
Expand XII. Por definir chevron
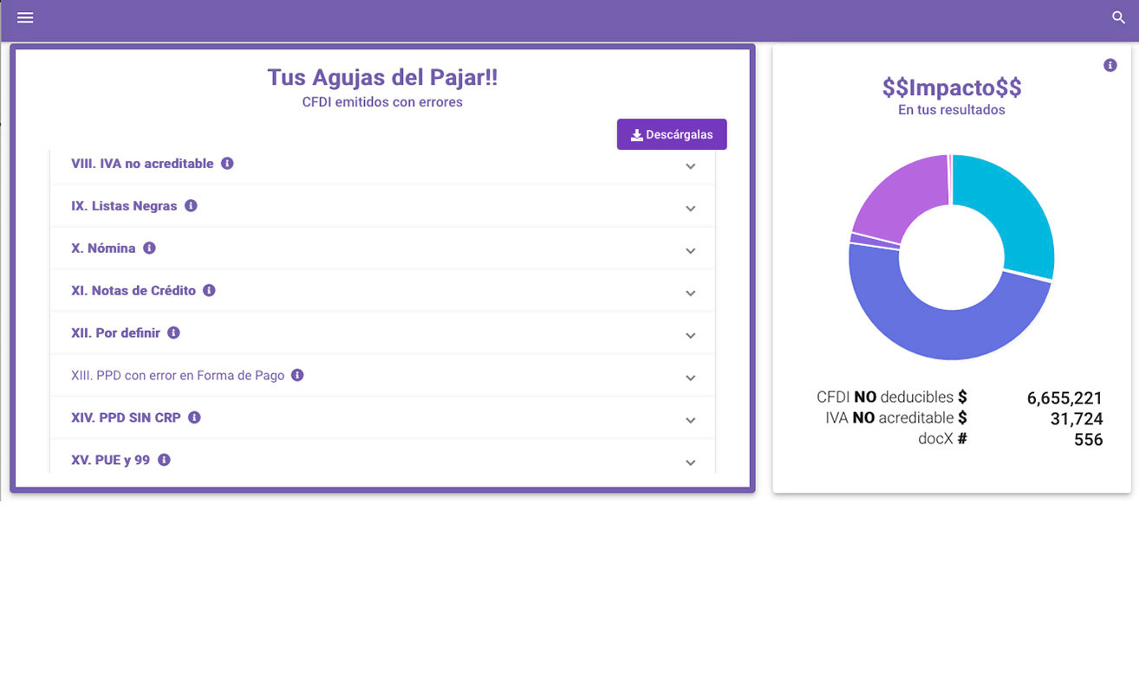[x=691, y=336]
